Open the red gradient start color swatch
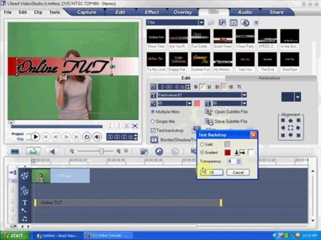The height and width of the screenshot is (240, 321). [x=227, y=153]
